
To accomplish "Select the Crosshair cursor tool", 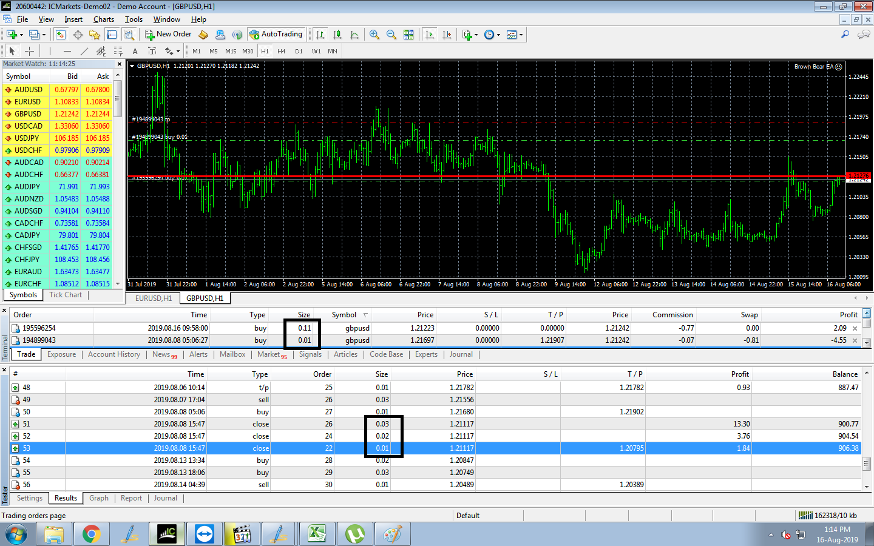I will [x=29, y=51].
